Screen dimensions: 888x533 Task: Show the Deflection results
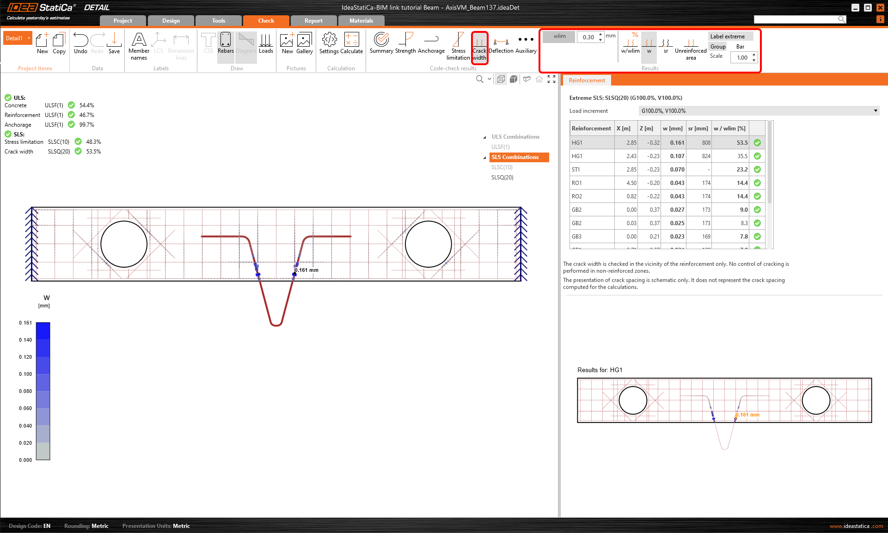[x=501, y=45]
